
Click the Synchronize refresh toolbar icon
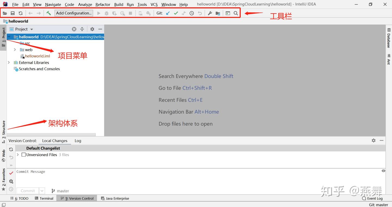coord(21,13)
